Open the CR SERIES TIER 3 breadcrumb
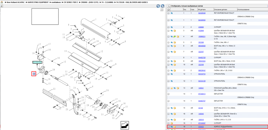This screenshot has height=130, width=268. [x=71, y=2]
